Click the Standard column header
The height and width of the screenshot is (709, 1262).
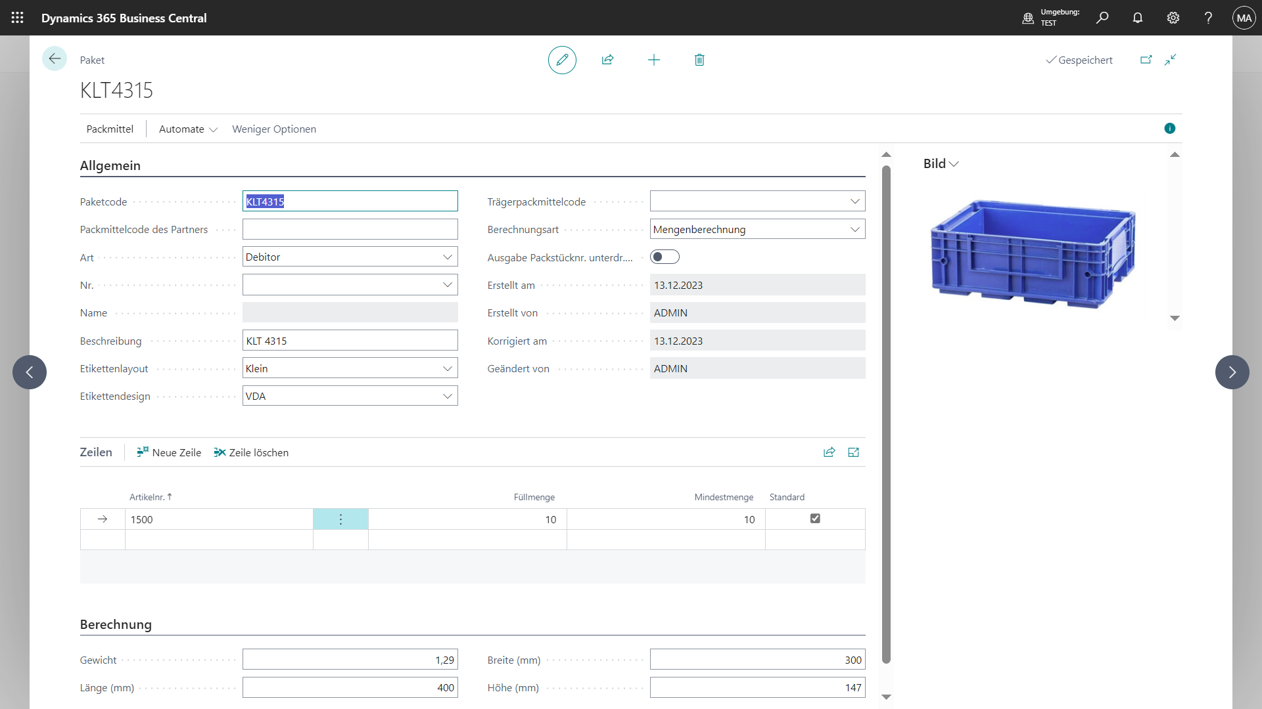pos(787,497)
